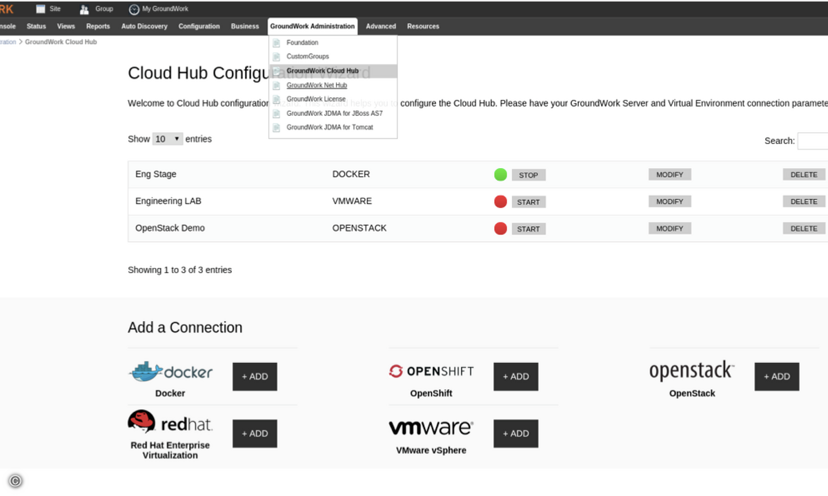
Task: Click the "OPENSTACK" type cell
Action: coord(359,228)
